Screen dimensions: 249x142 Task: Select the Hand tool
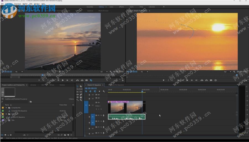pos(81,97)
